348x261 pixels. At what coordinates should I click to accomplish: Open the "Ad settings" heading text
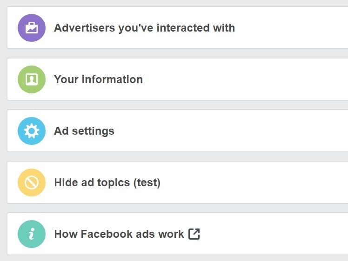click(84, 131)
